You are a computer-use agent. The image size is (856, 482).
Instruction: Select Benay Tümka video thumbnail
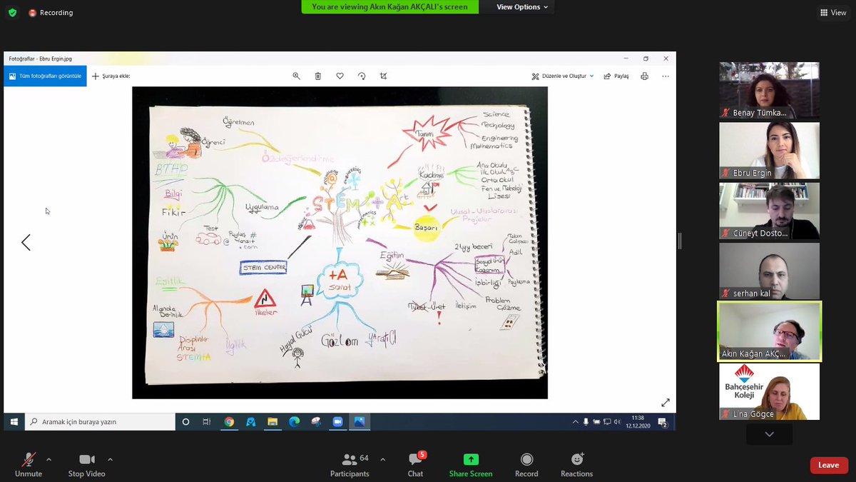click(769, 90)
